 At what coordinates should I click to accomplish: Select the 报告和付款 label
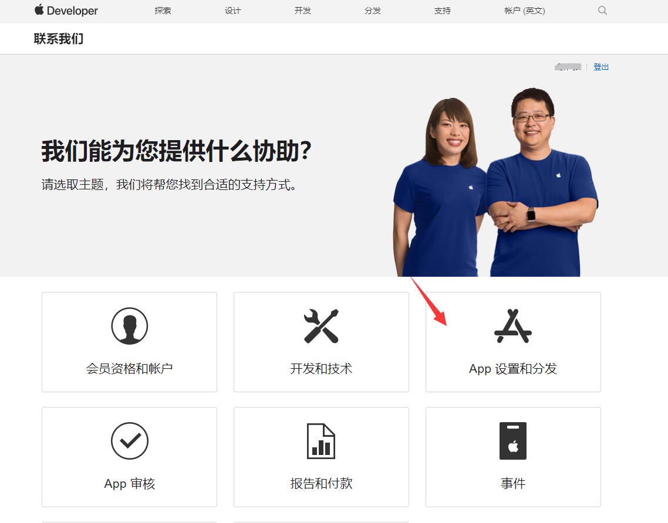click(321, 484)
